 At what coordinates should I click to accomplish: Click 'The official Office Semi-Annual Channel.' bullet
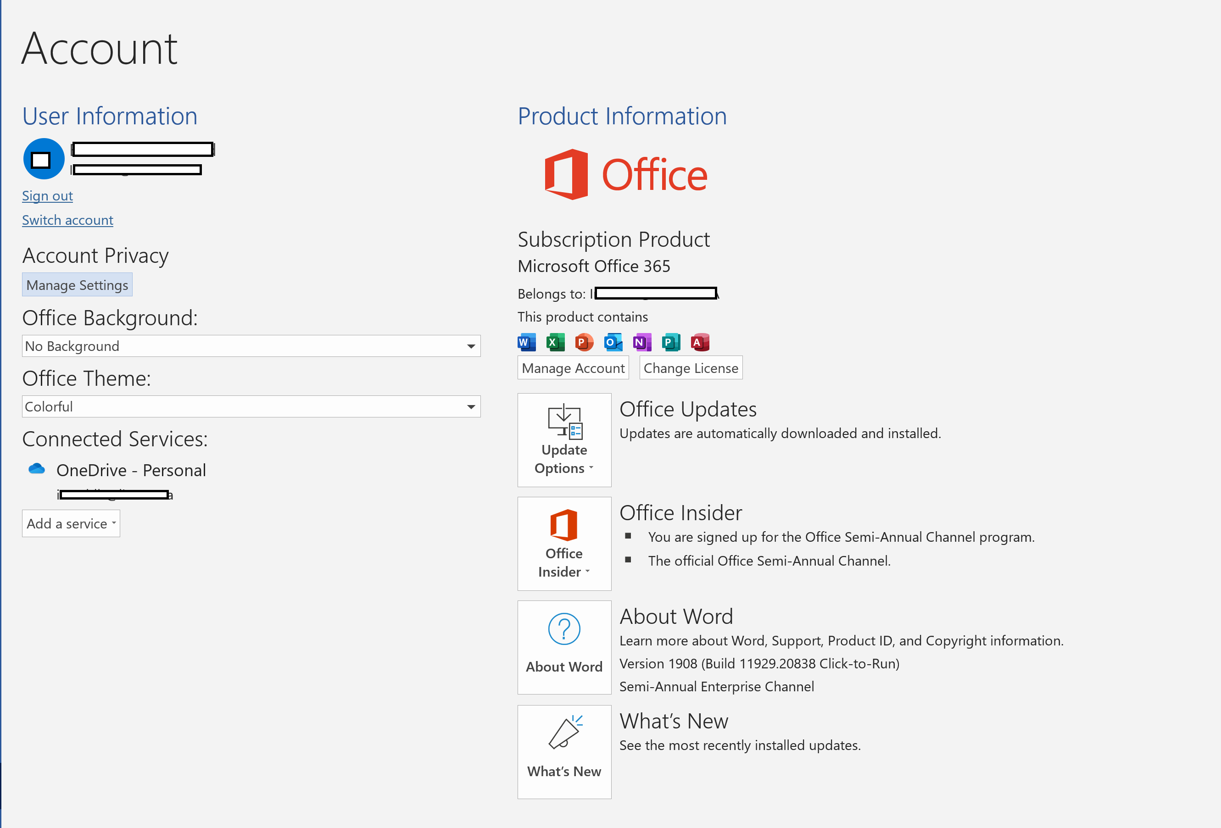(x=769, y=561)
